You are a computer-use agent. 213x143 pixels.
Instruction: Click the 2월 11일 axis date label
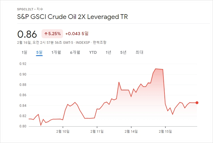click(97, 131)
